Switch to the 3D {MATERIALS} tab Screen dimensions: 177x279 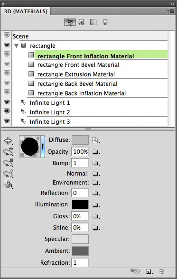[26, 11]
